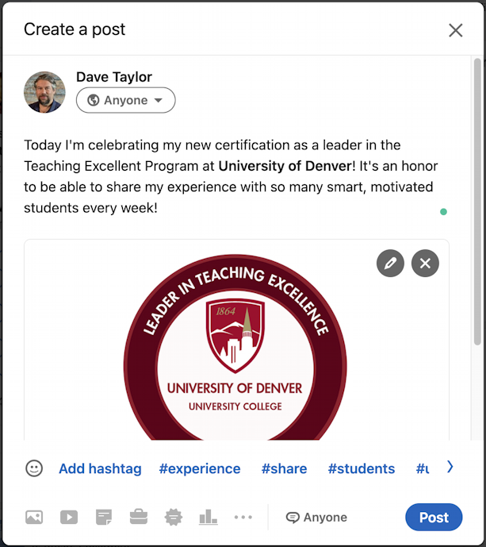Add the #experience hashtag
The height and width of the screenshot is (547, 486).
(200, 468)
